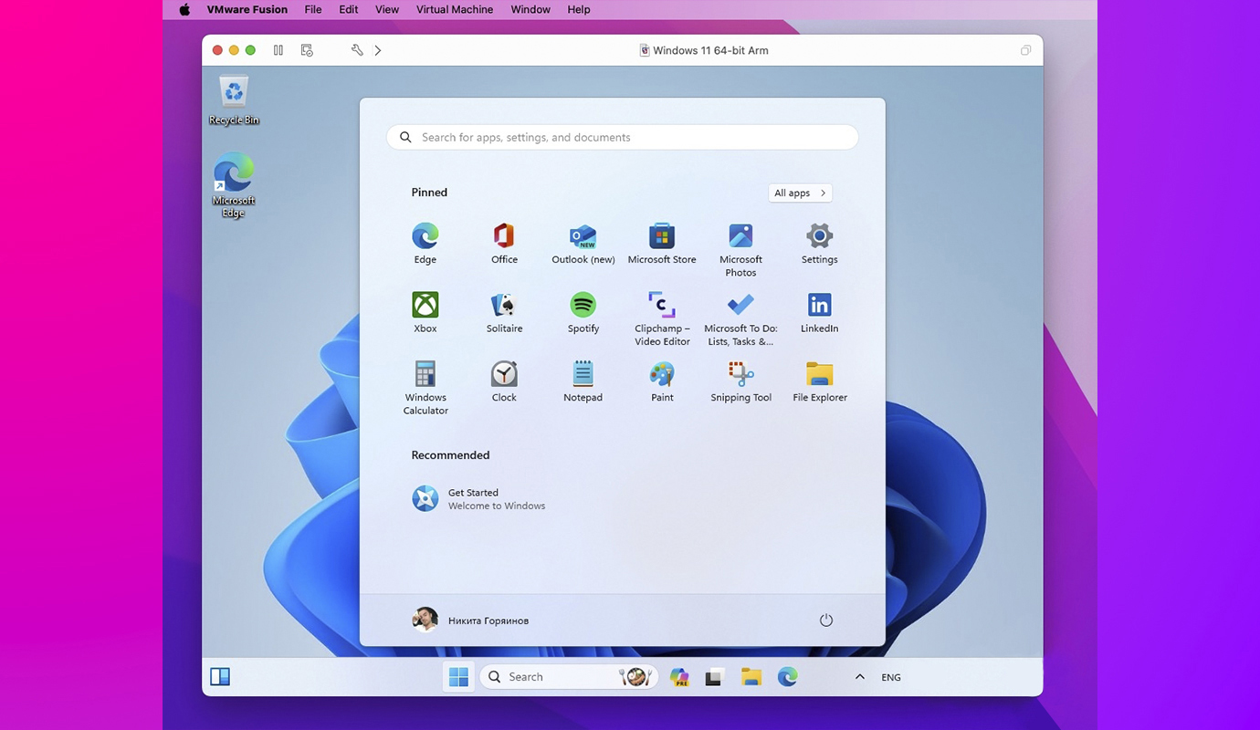This screenshot has width=1260, height=730.
Task: Open the Edge icon on the taskbar
Action: click(x=787, y=676)
